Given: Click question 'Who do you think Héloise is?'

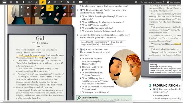Looking at the screenshot, I should 96,92.
